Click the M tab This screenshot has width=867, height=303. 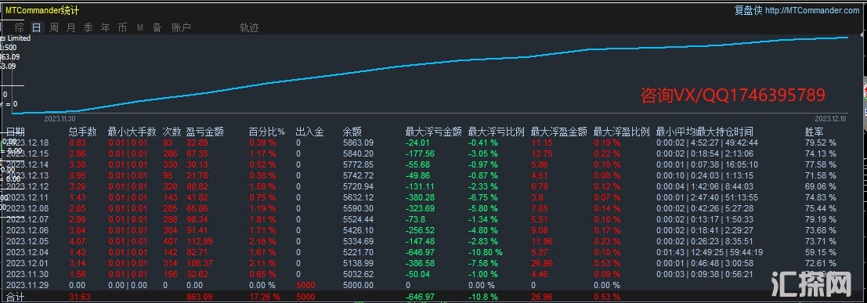pos(140,27)
